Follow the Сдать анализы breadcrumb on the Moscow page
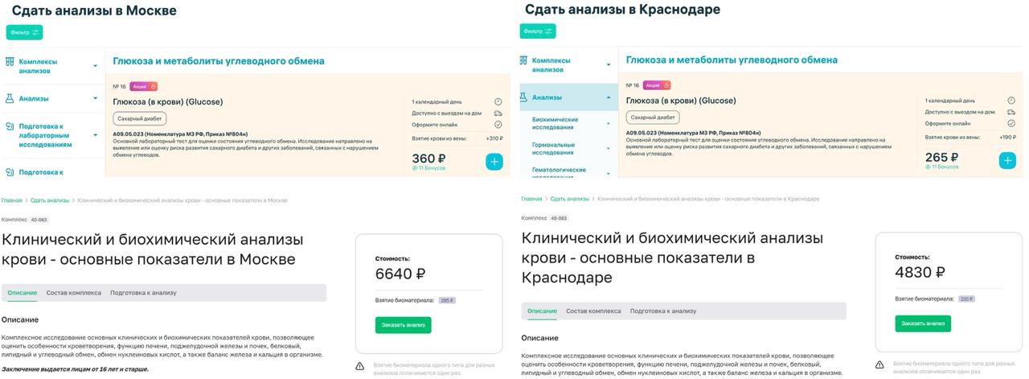Image resolution: width=1029 pixels, height=379 pixels. click(50, 200)
